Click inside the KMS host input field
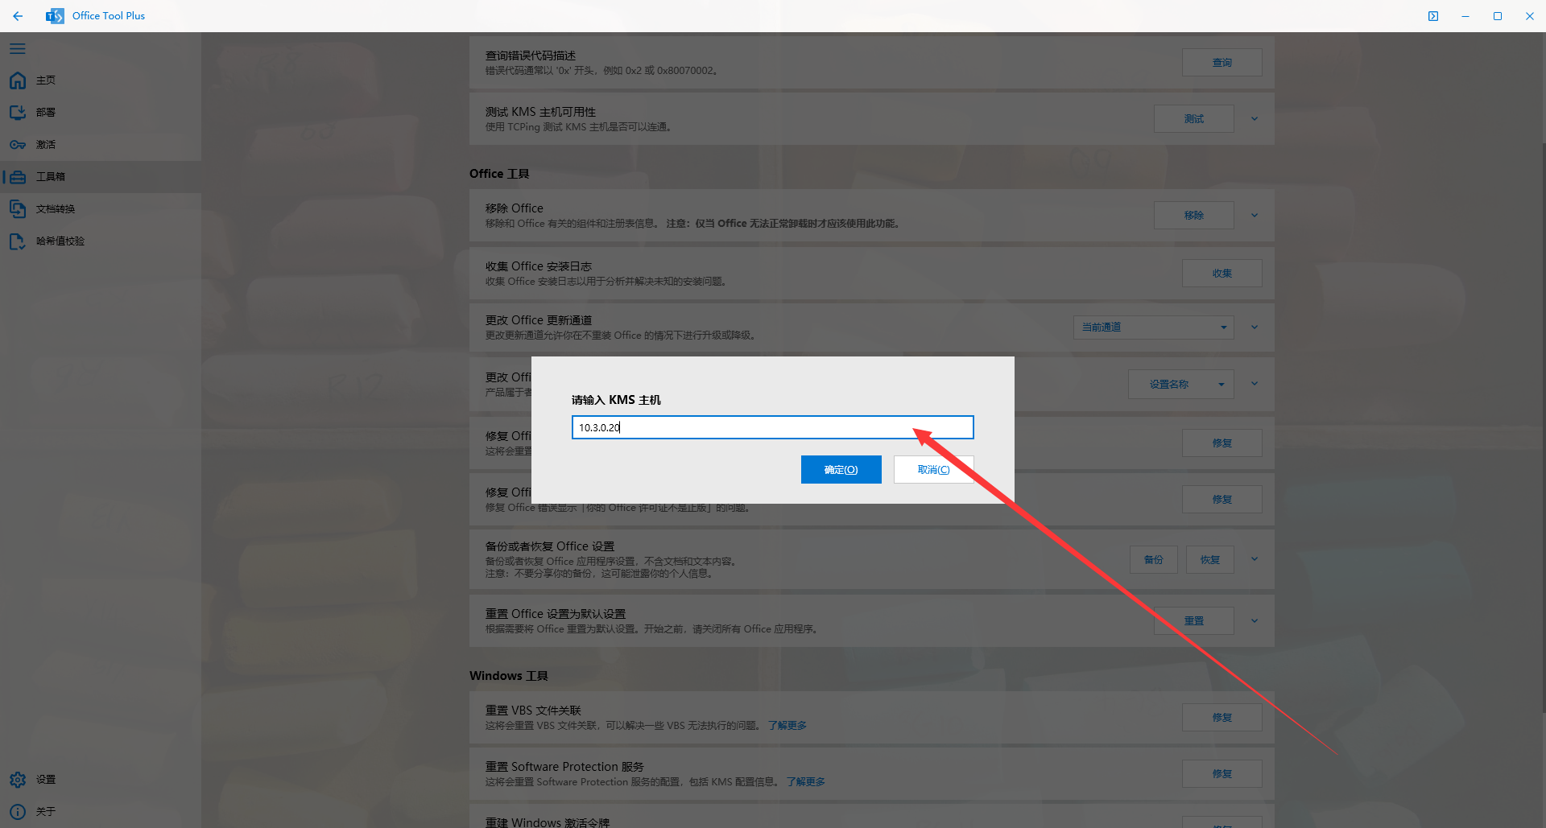Viewport: 1546px width, 828px height. tap(773, 427)
